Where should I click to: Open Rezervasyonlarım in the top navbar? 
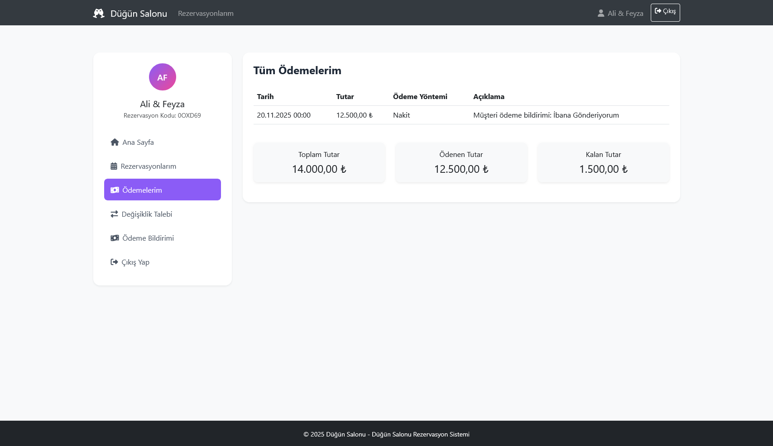[206, 14]
